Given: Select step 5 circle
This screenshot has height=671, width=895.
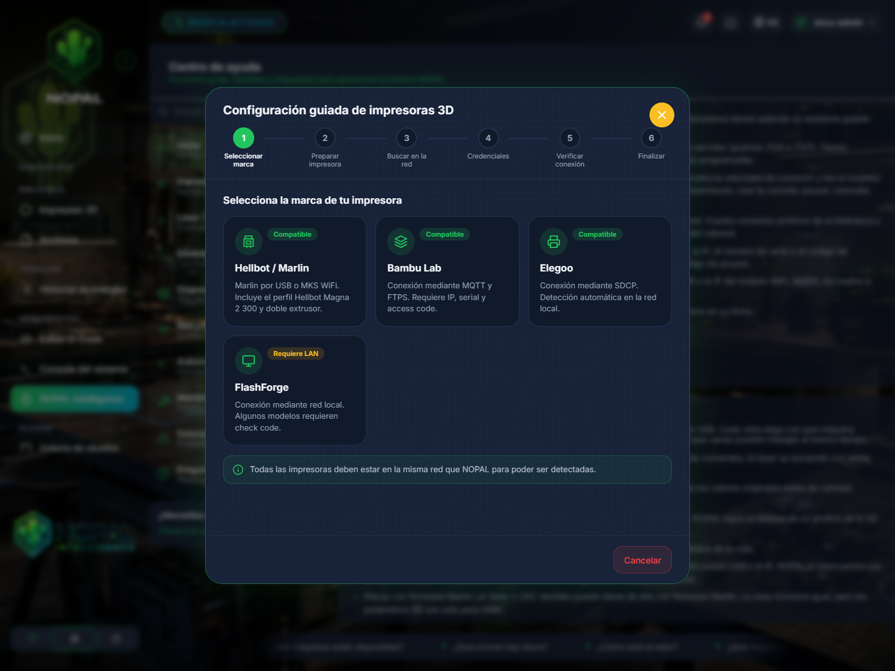Looking at the screenshot, I should [570, 138].
